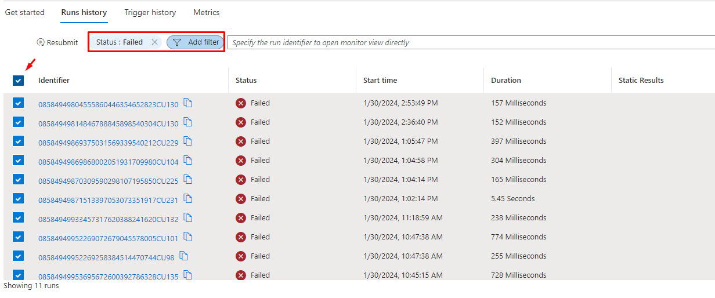The width and height of the screenshot is (715, 298).
Task: Copy the run identifier ending in CU229
Action: 188,141
